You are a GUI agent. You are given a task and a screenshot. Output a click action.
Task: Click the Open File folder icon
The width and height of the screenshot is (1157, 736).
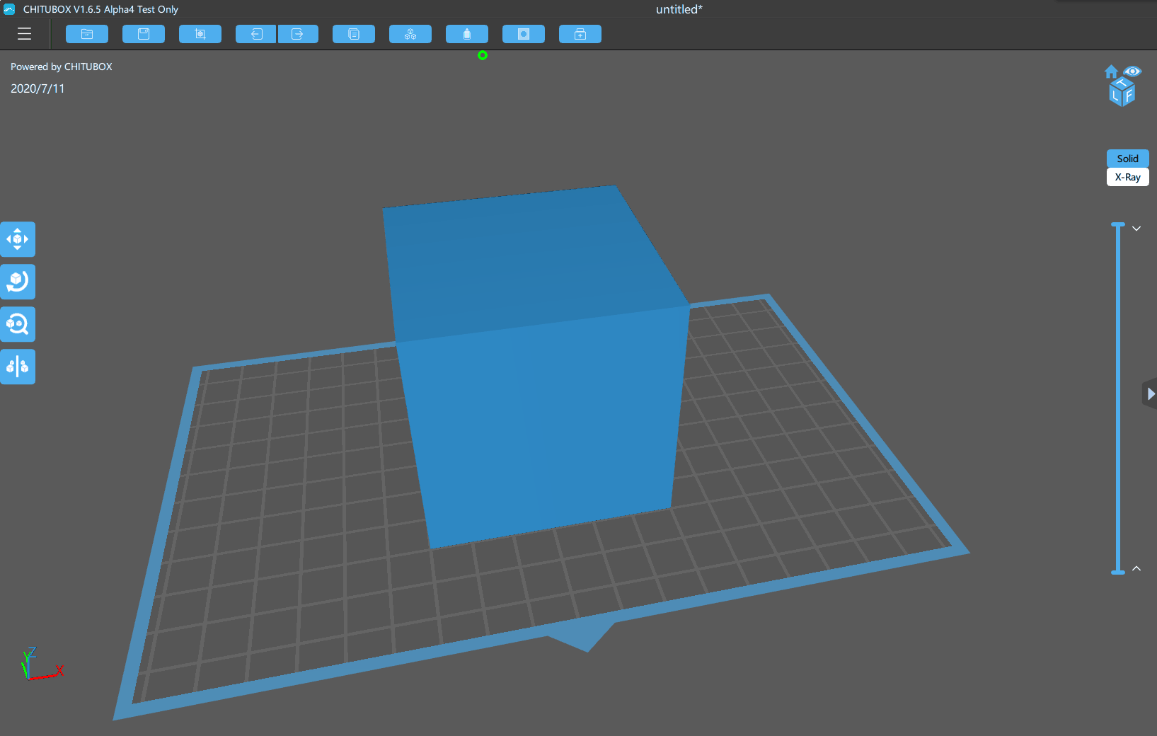pyautogui.click(x=87, y=34)
